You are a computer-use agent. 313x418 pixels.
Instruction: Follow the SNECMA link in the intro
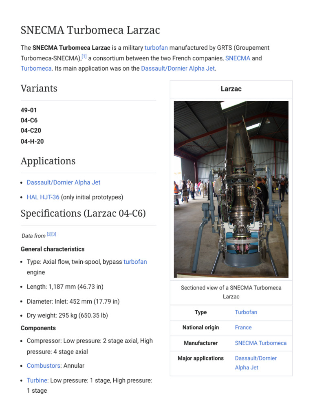tap(238, 58)
